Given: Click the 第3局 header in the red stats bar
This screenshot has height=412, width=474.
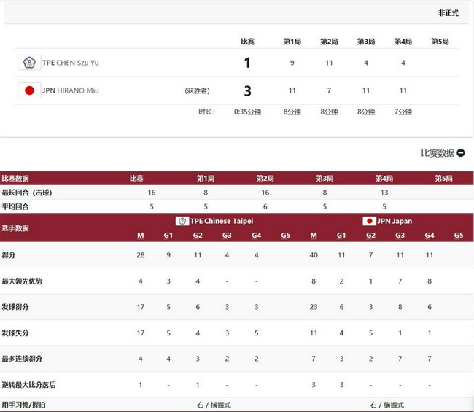Looking at the screenshot, I should pyautogui.click(x=325, y=179).
